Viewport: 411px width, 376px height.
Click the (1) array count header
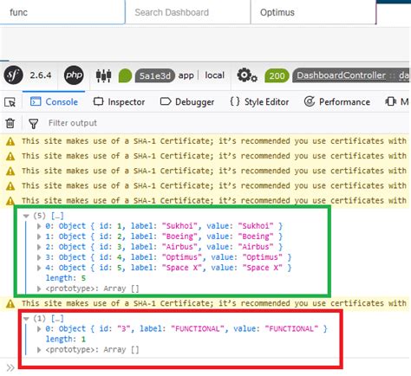coord(49,319)
